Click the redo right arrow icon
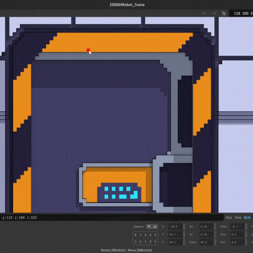The width and height of the screenshot is (253, 253). [214, 13]
